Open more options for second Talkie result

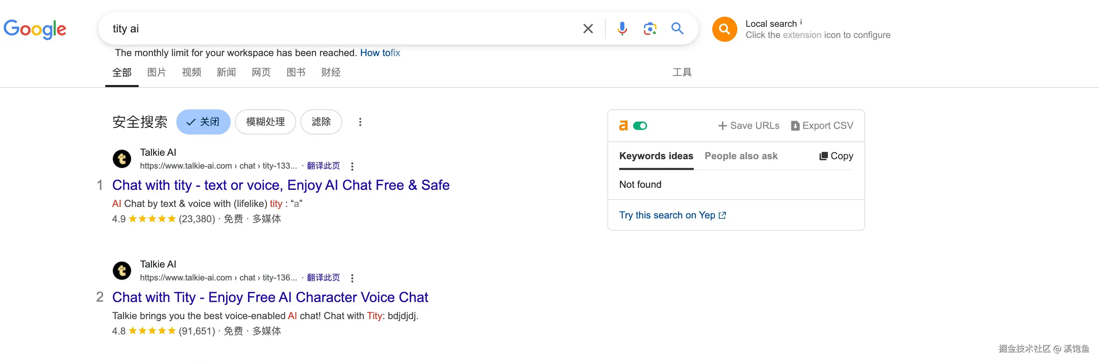pos(352,278)
